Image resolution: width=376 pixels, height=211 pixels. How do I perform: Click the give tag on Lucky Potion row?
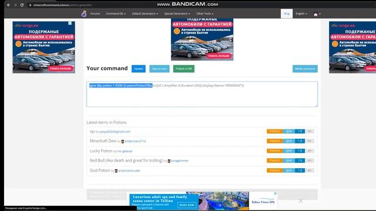(x=289, y=151)
